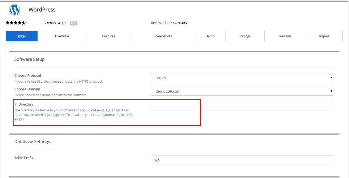The height and width of the screenshot is (178, 349).
Task: Click the Choose Protocol label
Action: pyautogui.click(x=28, y=76)
